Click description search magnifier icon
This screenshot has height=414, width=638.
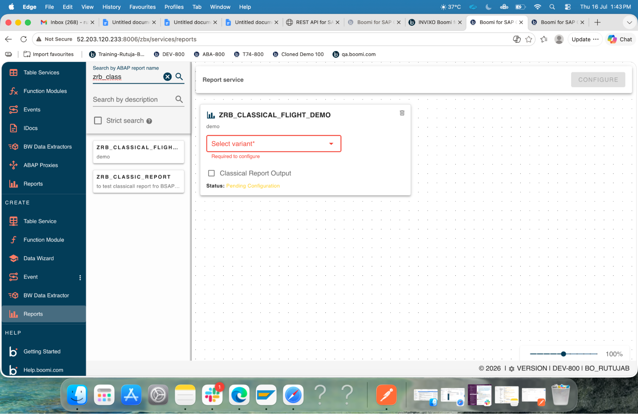coord(179,99)
